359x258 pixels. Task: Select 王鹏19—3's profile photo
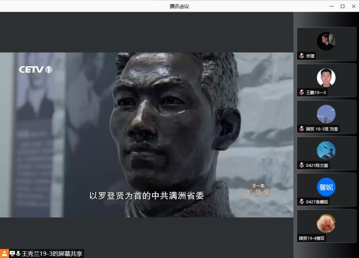pos(326,78)
